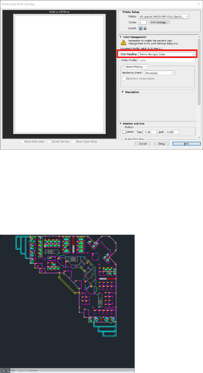203x373 pixels.
Task: Click settings panel scrollbar up arrow
Action: [199, 37]
